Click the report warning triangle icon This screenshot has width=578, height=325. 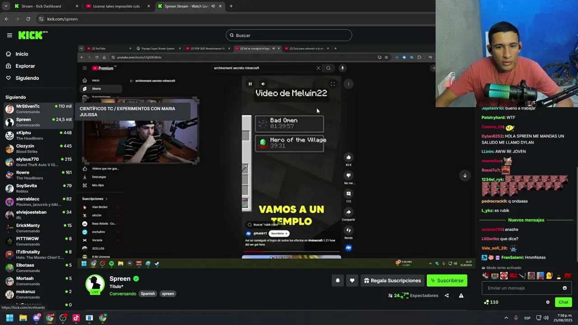tap(461, 296)
